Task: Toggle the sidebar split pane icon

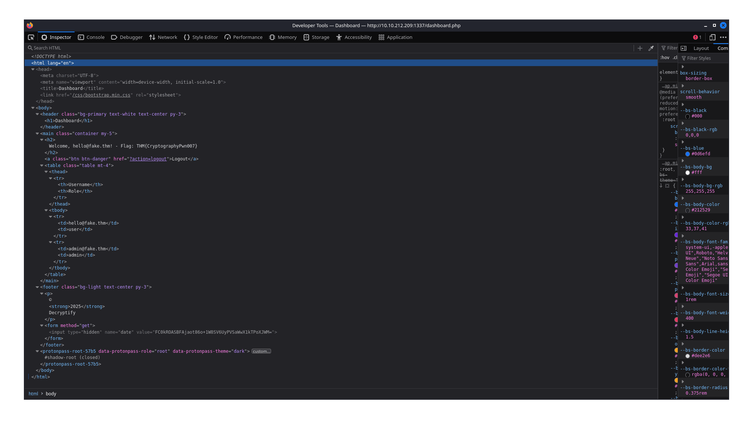Action: click(684, 48)
